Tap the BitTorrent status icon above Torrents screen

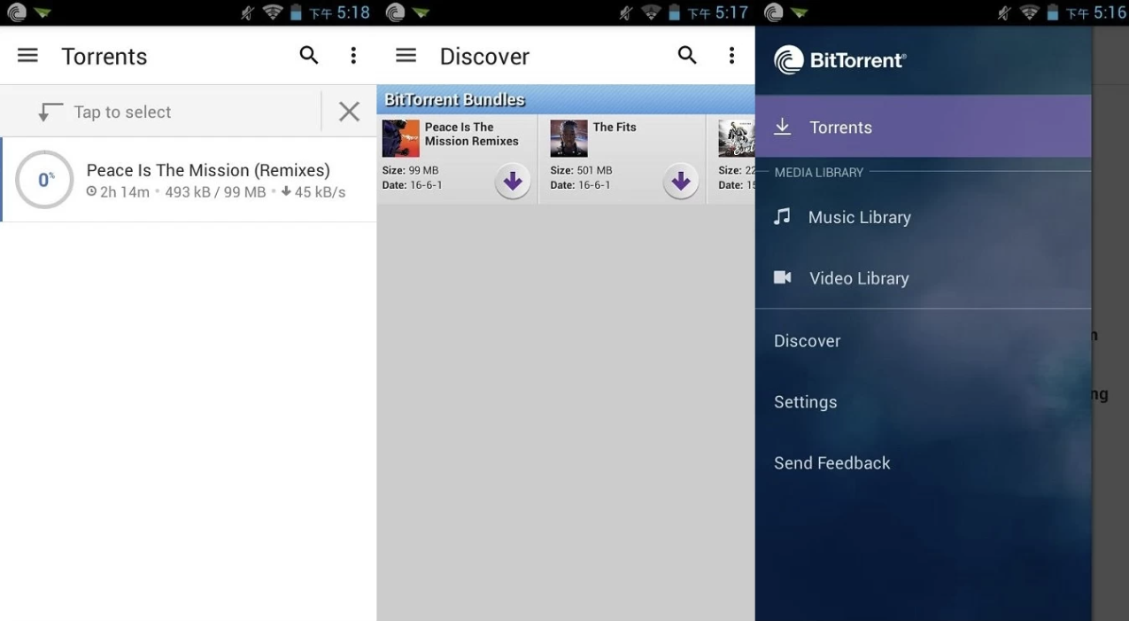tap(16, 12)
